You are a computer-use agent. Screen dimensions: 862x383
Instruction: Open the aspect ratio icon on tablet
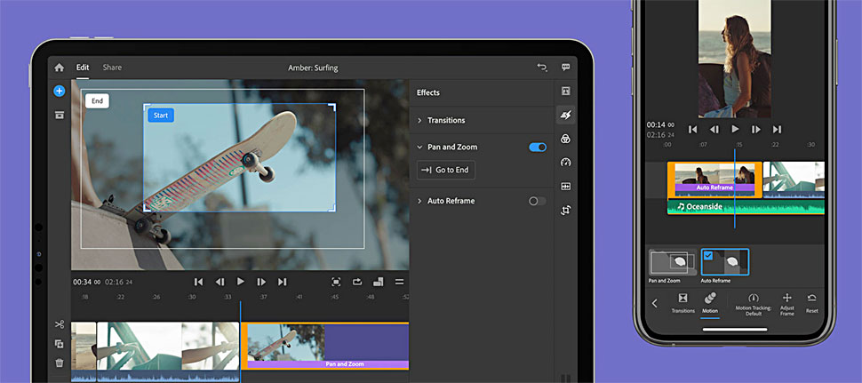[379, 282]
